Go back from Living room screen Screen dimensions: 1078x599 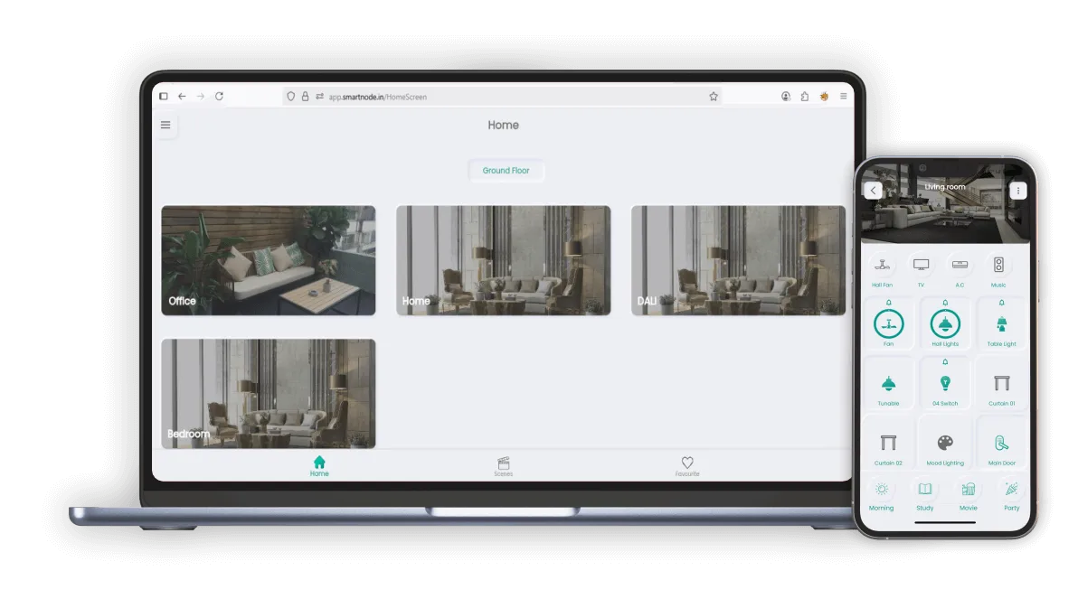pyautogui.click(x=873, y=191)
